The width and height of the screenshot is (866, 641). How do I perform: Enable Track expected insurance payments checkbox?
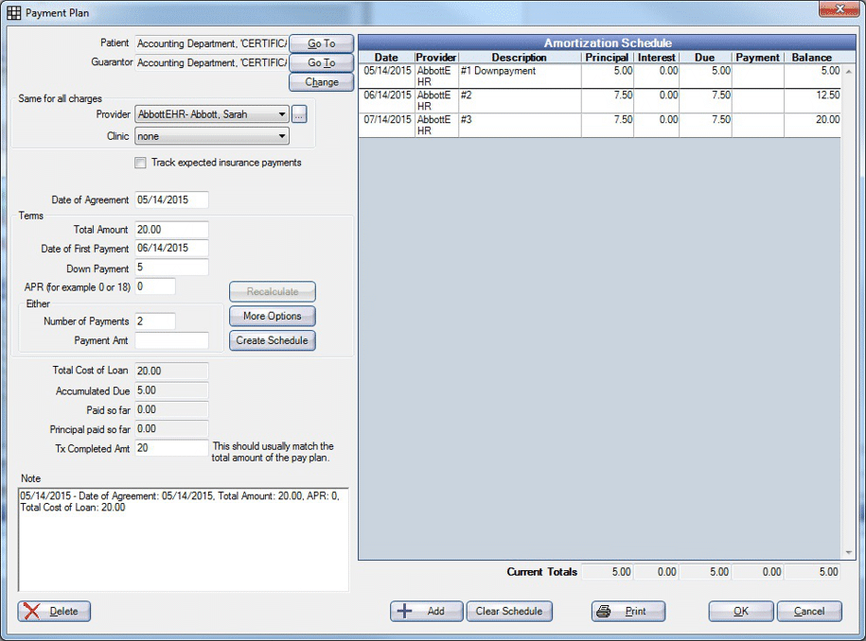point(141,163)
